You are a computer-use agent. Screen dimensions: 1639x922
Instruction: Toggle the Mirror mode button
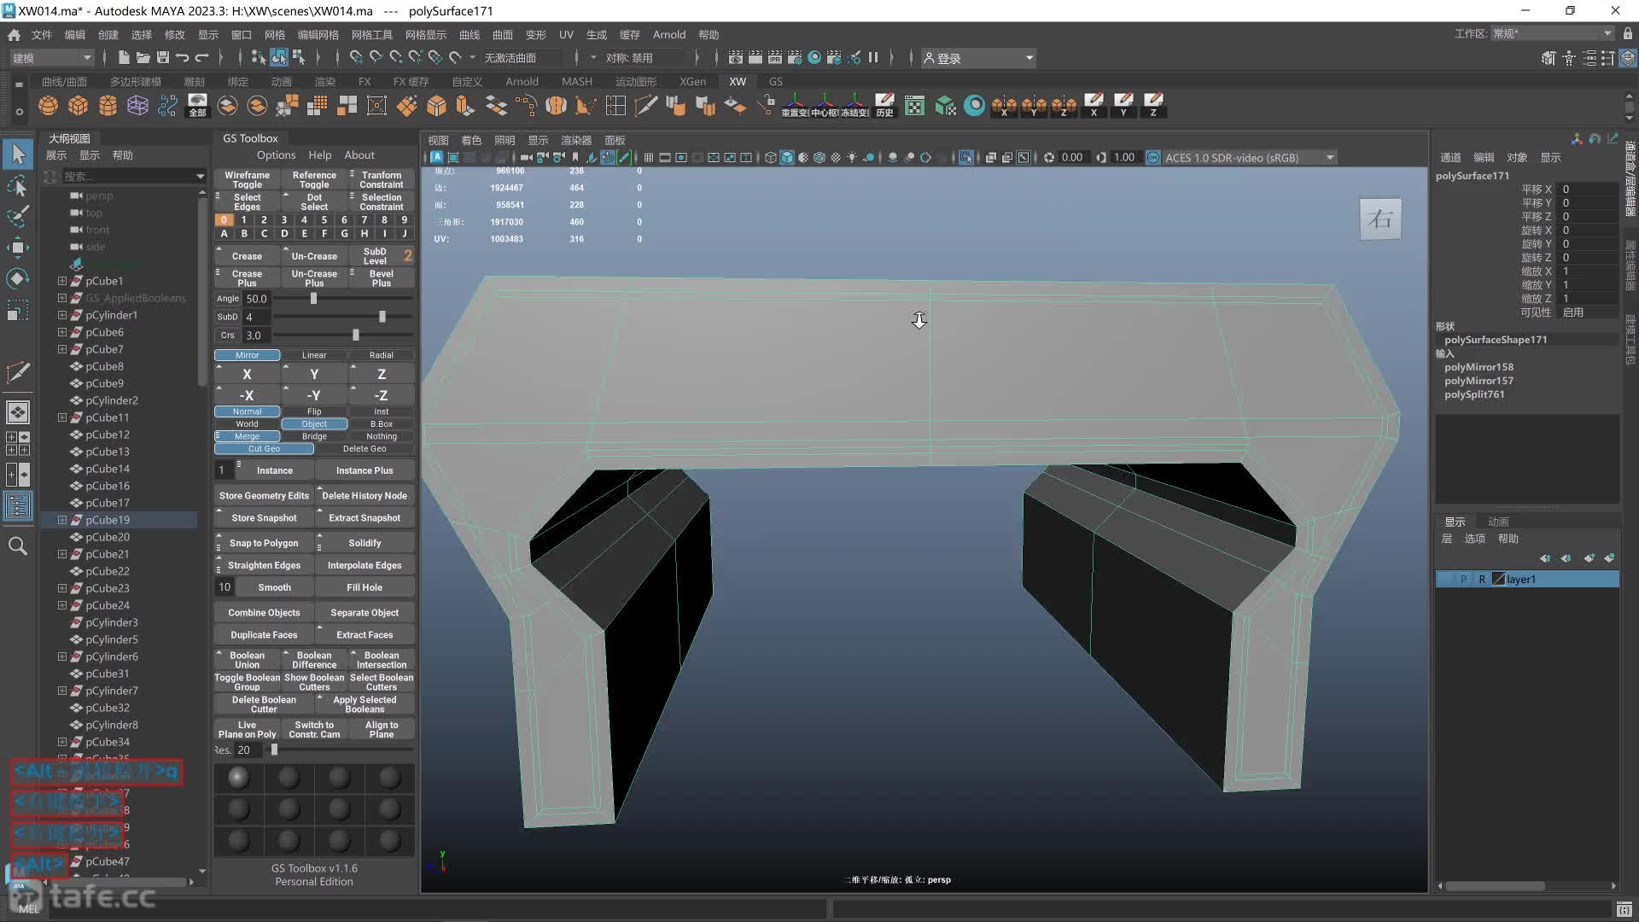tap(247, 355)
